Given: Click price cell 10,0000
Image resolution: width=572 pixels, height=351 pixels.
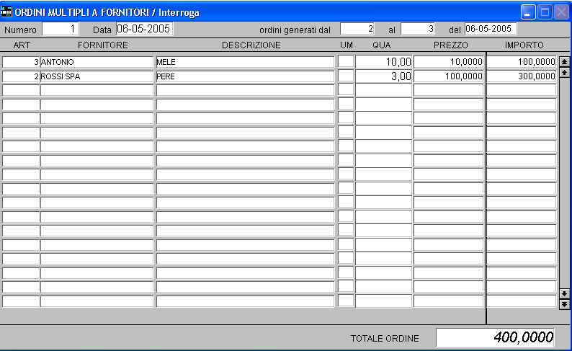Looking at the screenshot, I should (449, 62).
